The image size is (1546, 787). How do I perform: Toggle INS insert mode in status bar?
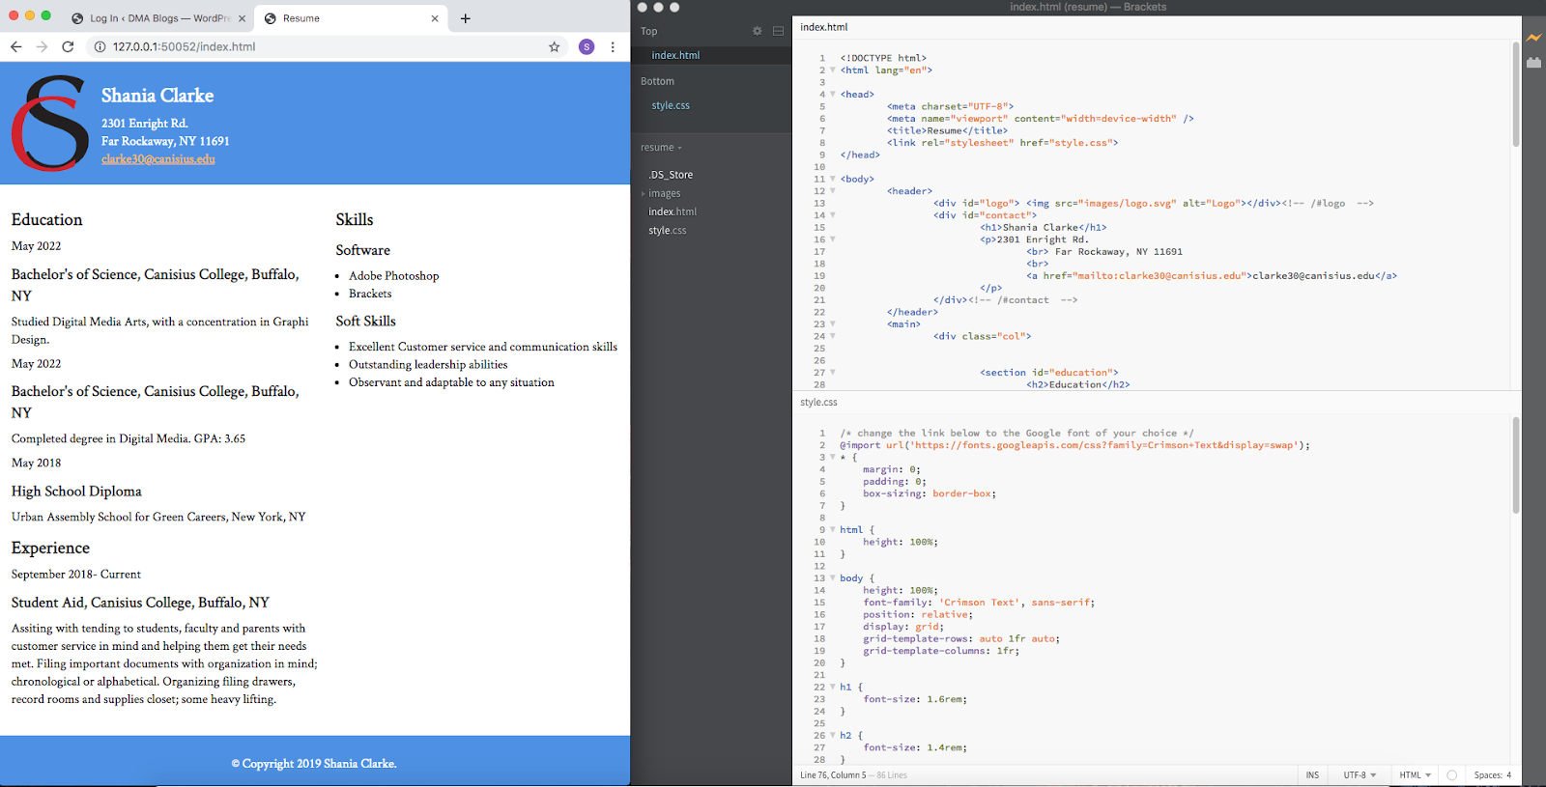1312,775
